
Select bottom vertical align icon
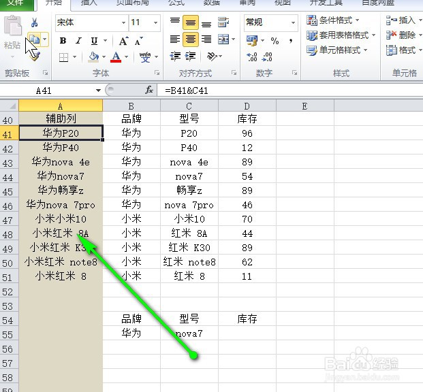(206, 24)
